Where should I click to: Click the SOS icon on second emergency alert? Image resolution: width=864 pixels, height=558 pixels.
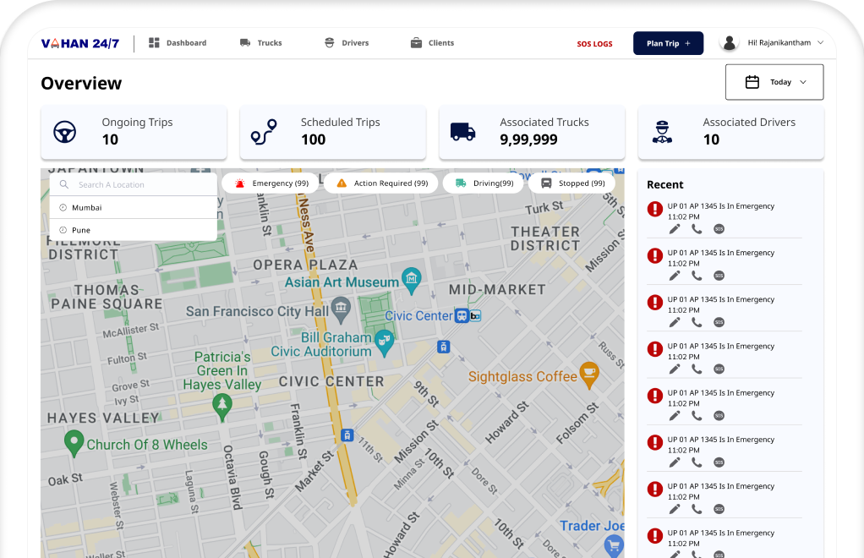click(x=719, y=276)
